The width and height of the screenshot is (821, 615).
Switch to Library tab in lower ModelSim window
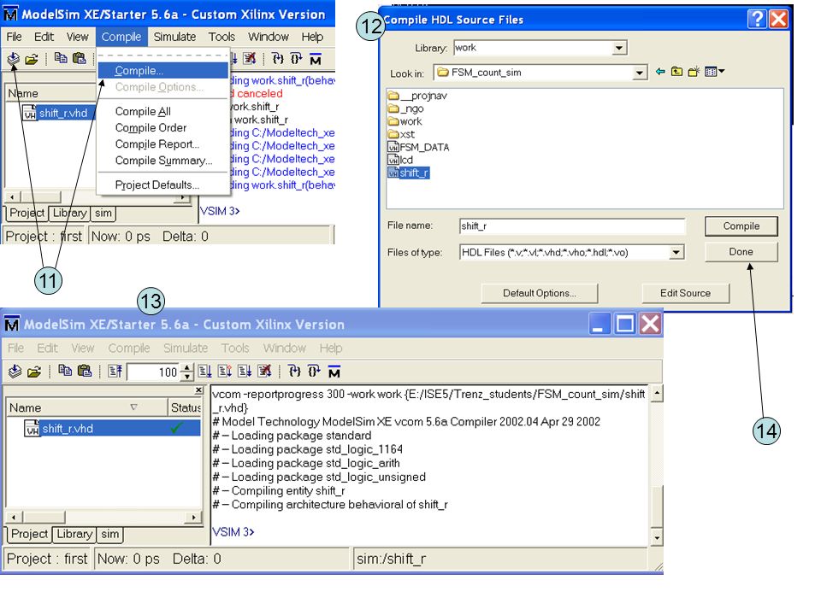click(x=74, y=534)
